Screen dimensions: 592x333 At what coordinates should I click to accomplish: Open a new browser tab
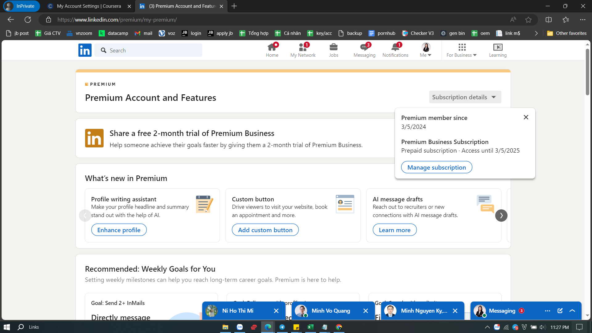(234, 6)
